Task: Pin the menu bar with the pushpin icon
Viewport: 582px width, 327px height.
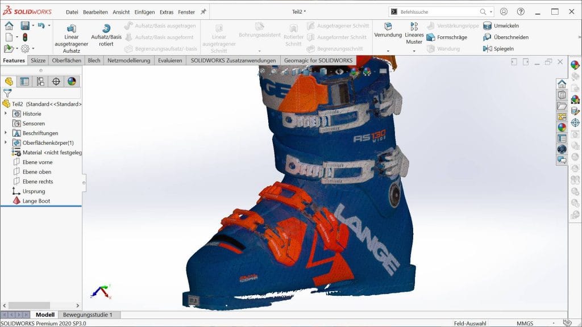Action: pyautogui.click(x=203, y=12)
